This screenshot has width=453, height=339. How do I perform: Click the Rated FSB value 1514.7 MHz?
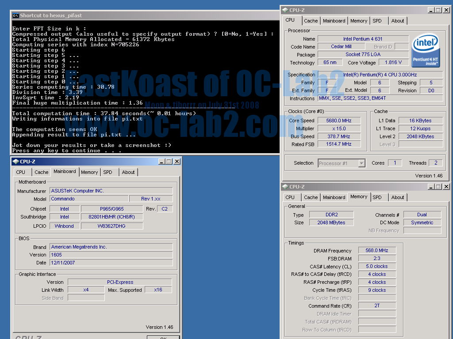(339, 144)
